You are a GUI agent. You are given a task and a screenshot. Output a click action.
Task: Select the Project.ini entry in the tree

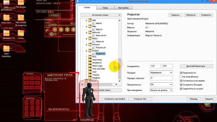point(100,54)
